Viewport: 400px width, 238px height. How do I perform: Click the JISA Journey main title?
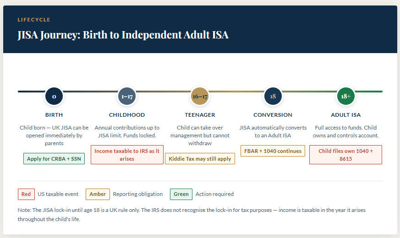[123, 35]
